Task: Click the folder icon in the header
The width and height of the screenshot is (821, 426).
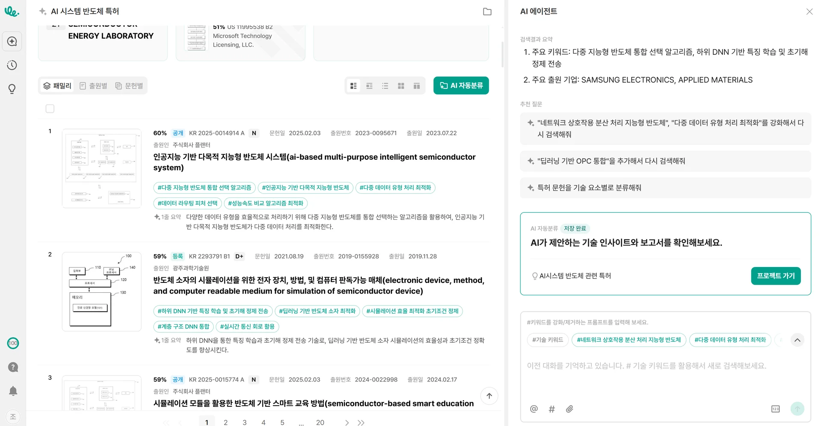Action: (487, 12)
